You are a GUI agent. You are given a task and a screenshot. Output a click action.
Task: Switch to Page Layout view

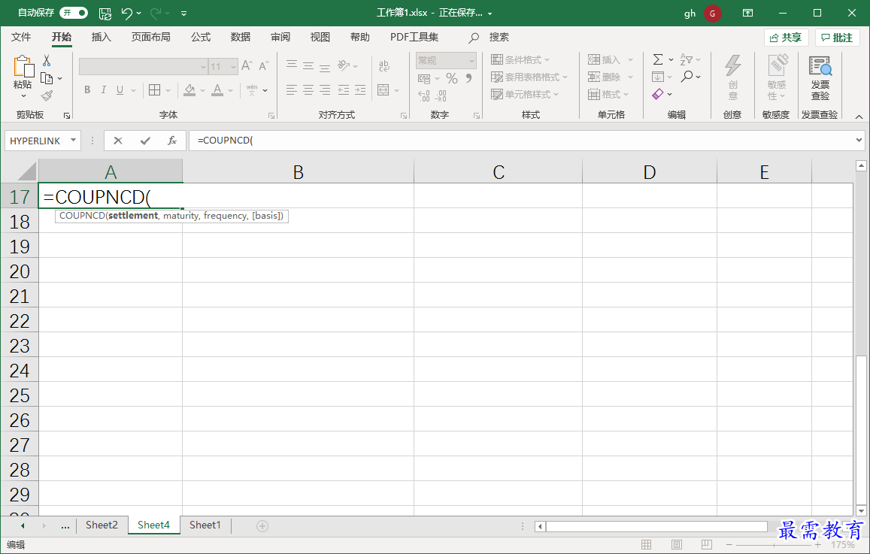[x=676, y=544]
